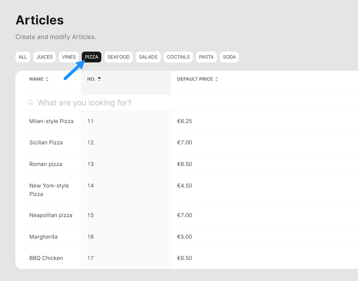358x281 pixels.
Task: Open the VINES category tab
Action: (x=69, y=57)
